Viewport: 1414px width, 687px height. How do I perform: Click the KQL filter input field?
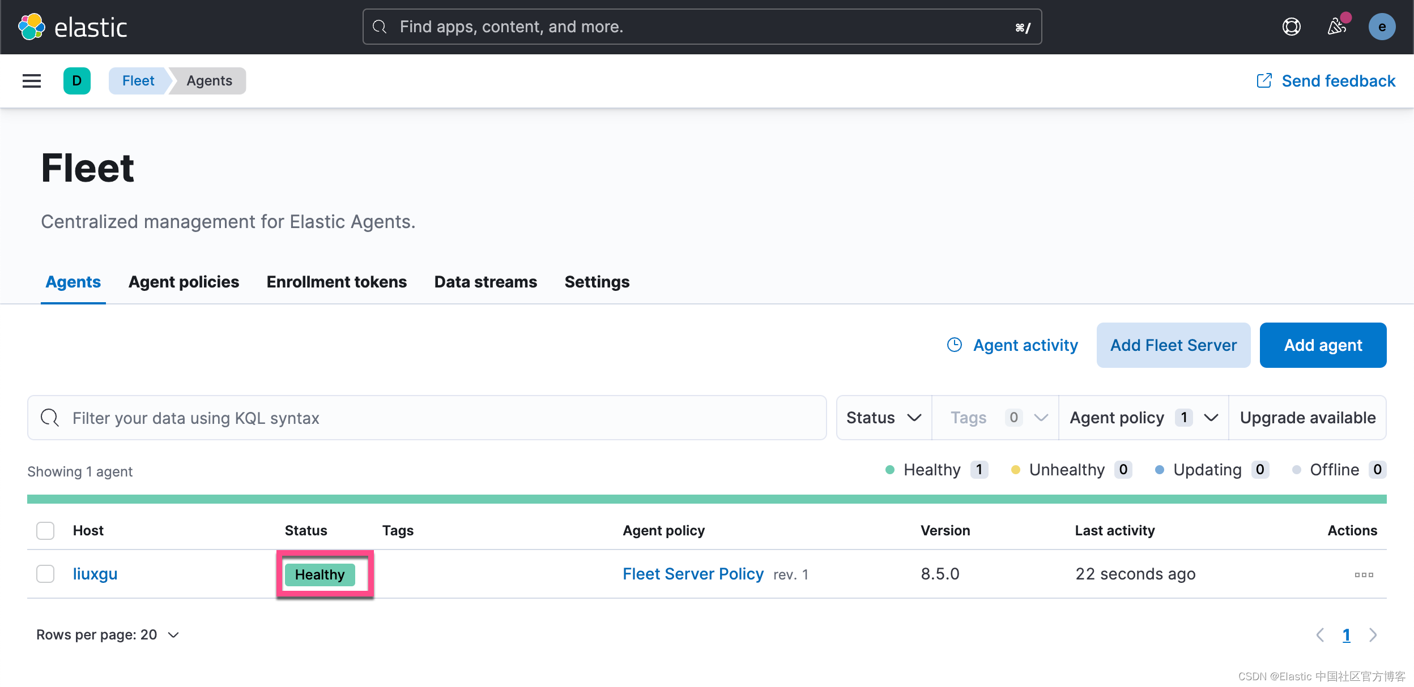[x=427, y=418]
